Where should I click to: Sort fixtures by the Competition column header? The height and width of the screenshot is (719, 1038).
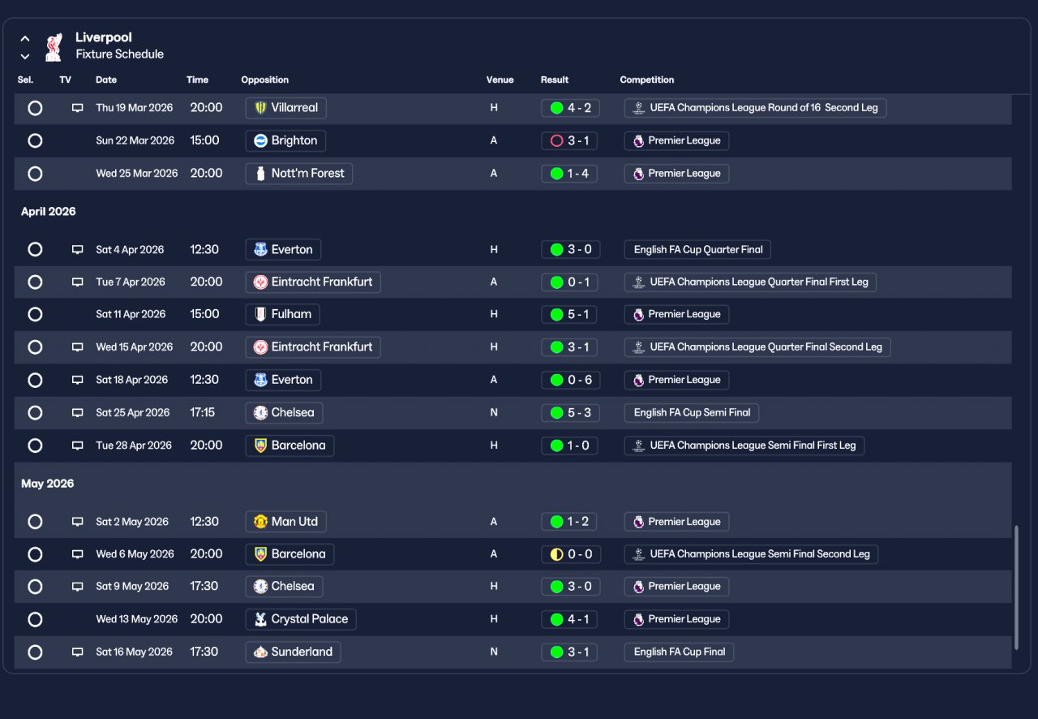[647, 80]
